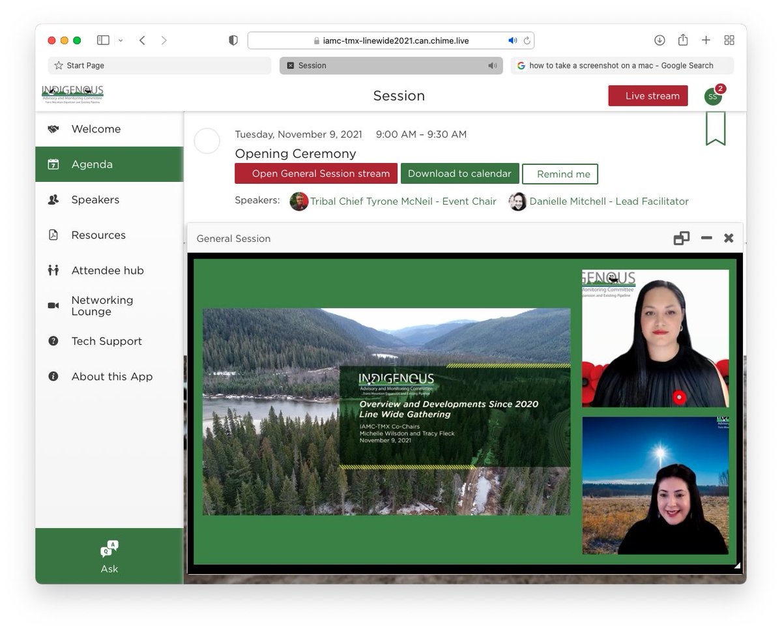Show Safari tab overview
The width and height of the screenshot is (782, 631).
729,40
